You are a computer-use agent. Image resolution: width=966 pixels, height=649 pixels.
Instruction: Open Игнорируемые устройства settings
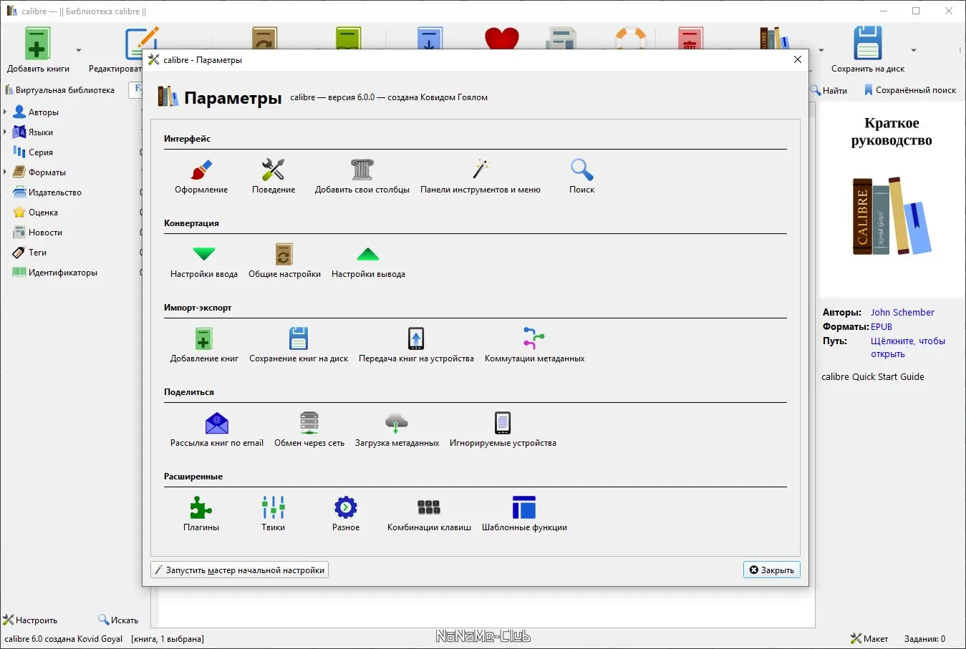tap(503, 430)
